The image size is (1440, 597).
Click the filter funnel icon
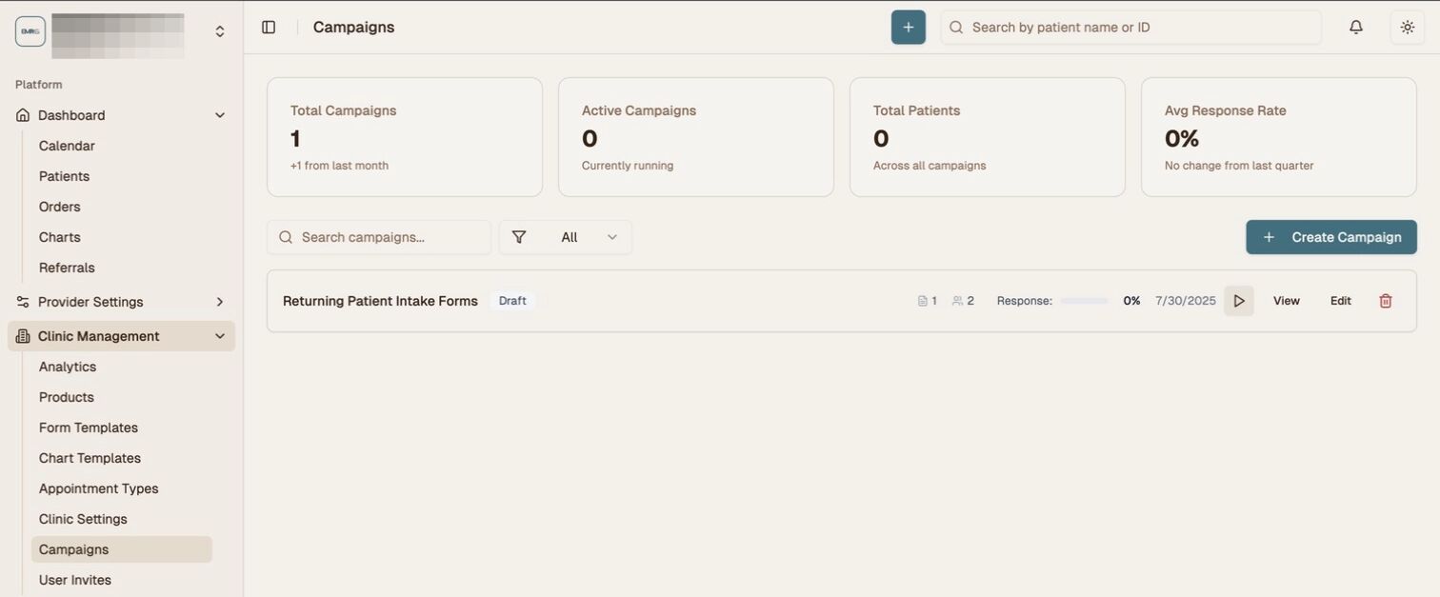click(x=519, y=237)
